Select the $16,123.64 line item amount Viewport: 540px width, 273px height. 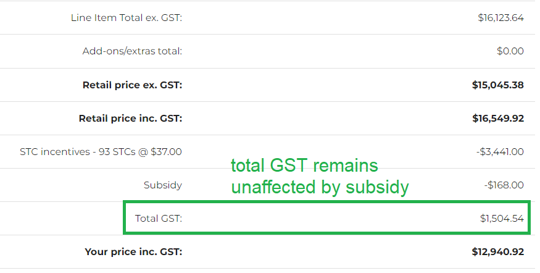(501, 17)
